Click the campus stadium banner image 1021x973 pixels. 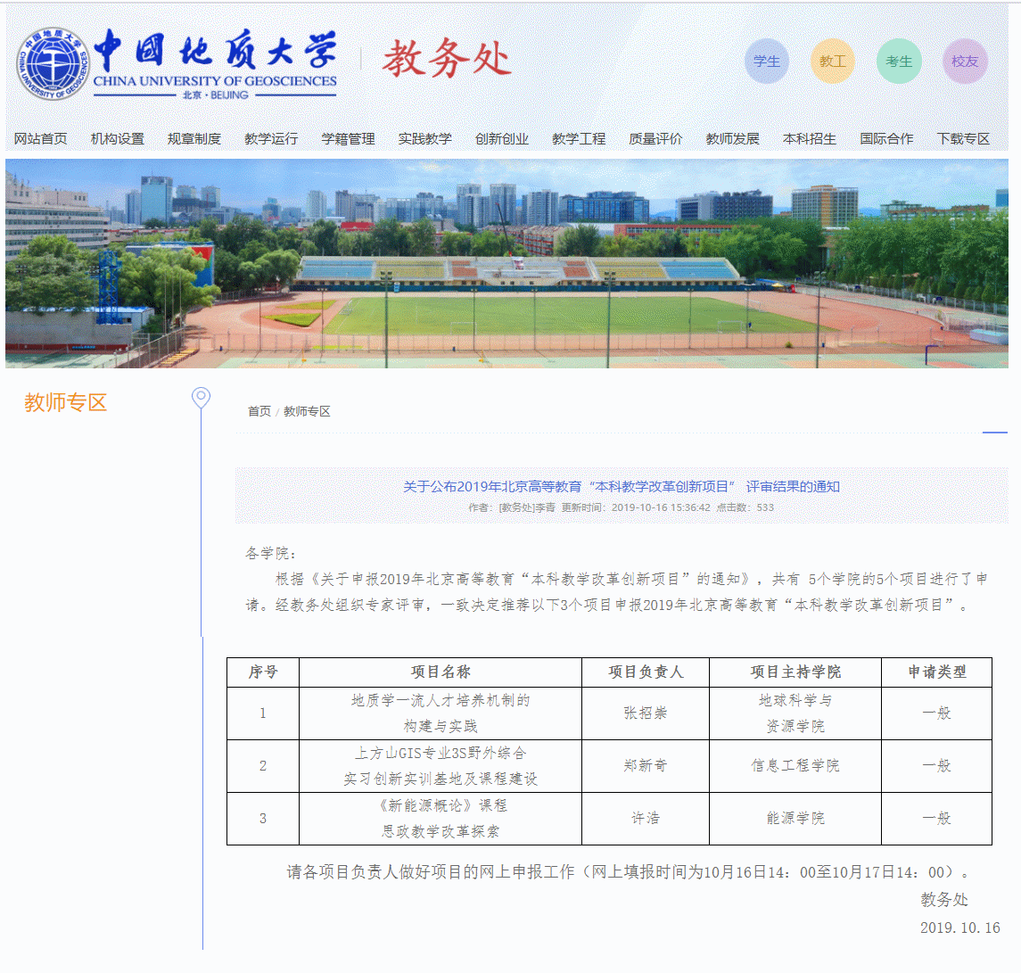pyautogui.click(x=506, y=263)
